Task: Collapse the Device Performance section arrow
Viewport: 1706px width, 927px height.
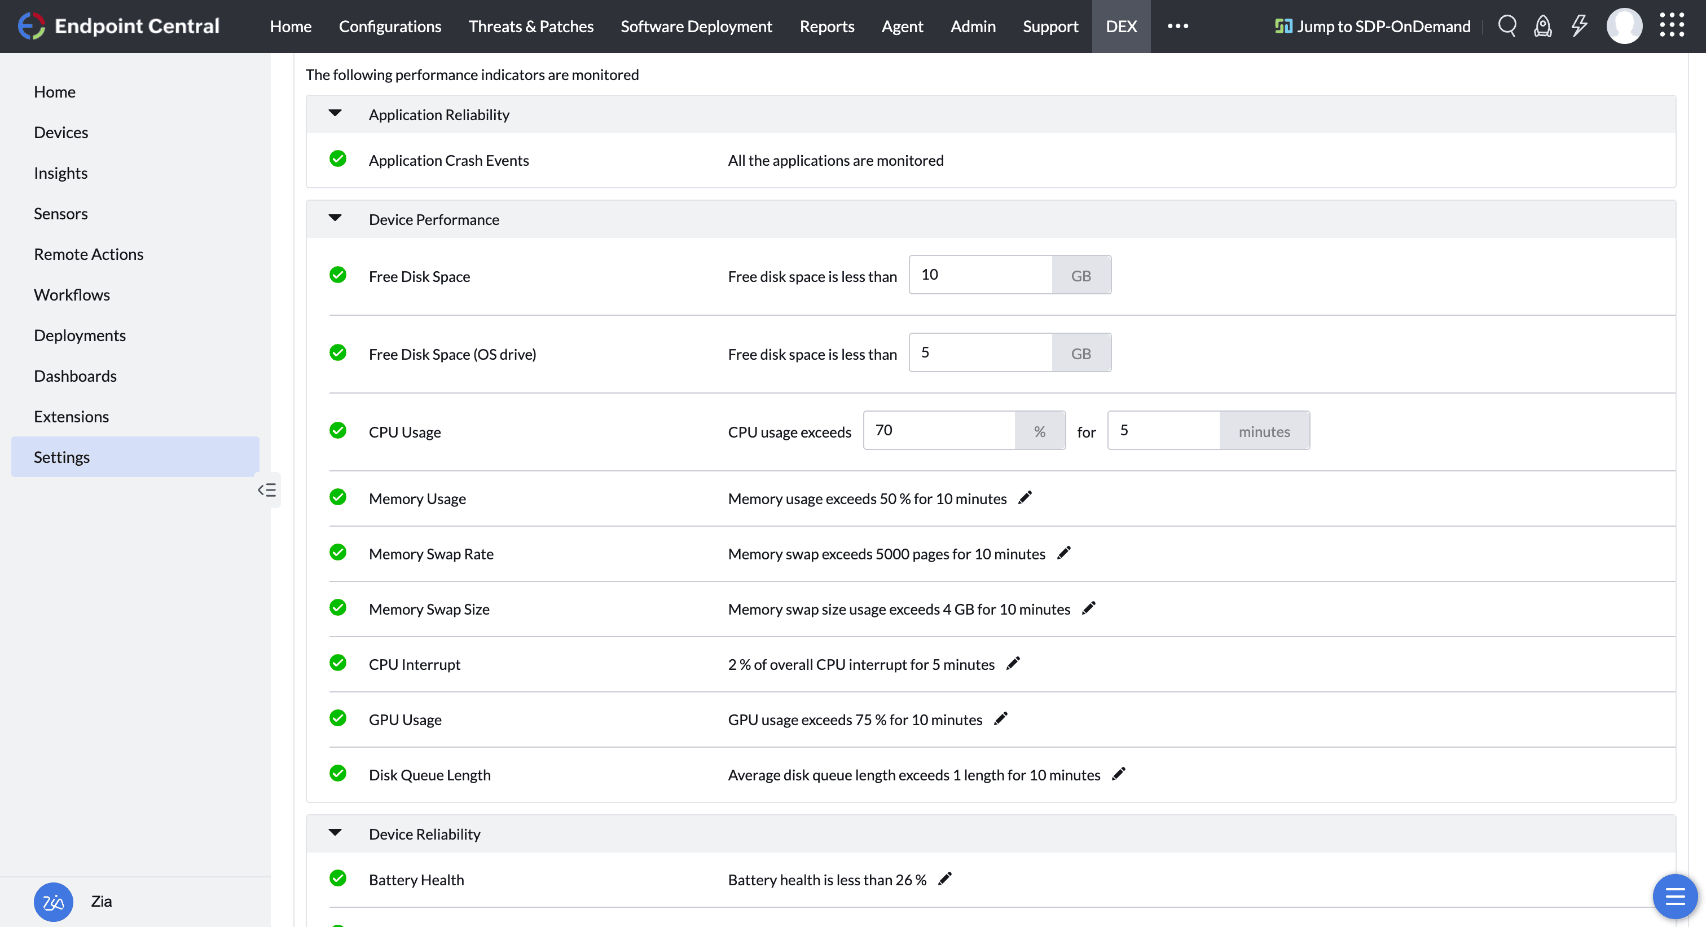Action: coord(335,218)
